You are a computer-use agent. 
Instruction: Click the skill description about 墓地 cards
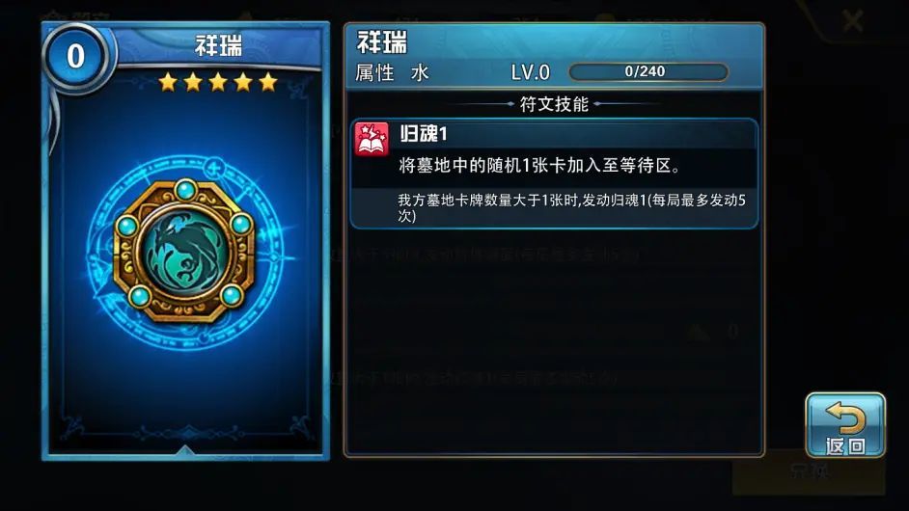[x=539, y=166]
